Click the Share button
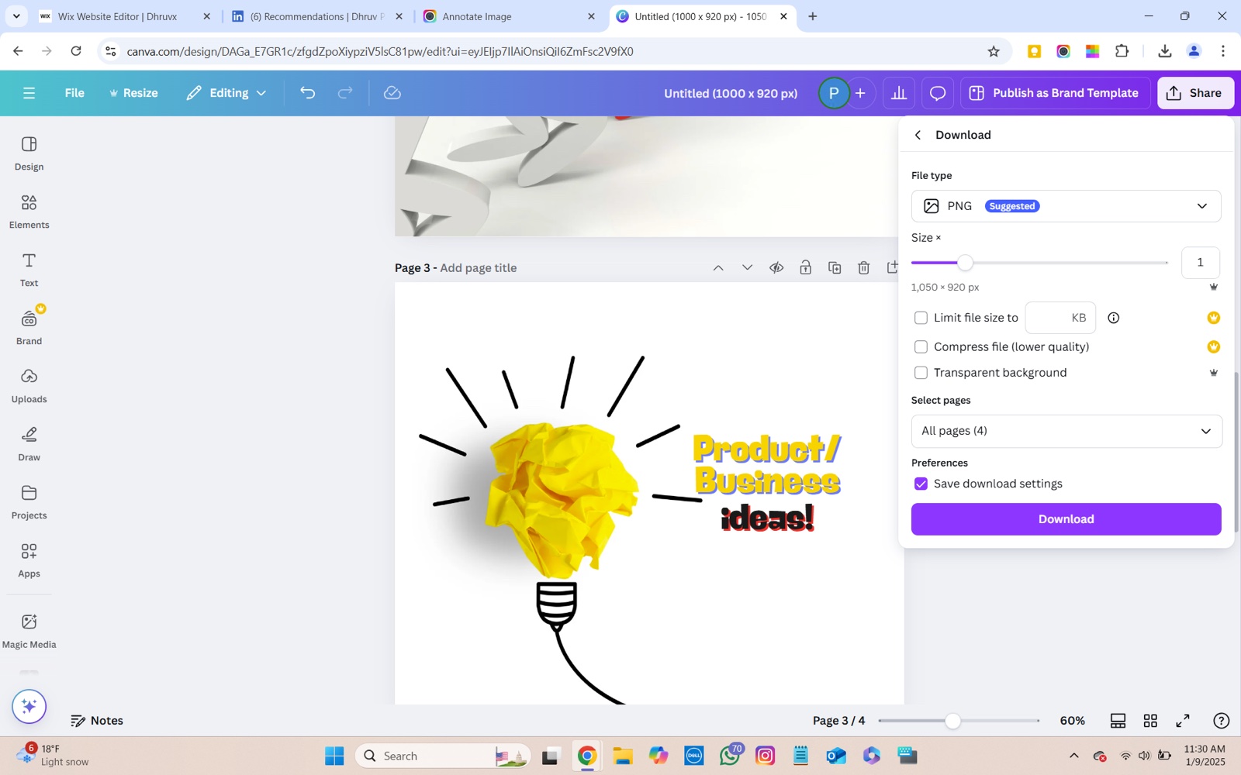Image resolution: width=1241 pixels, height=775 pixels. tap(1195, 93)
